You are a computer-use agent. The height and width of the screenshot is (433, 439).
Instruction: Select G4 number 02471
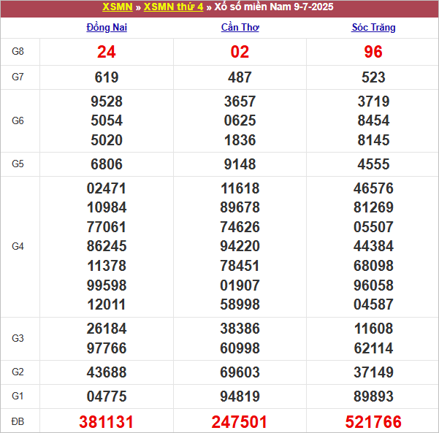click(107, 188)
